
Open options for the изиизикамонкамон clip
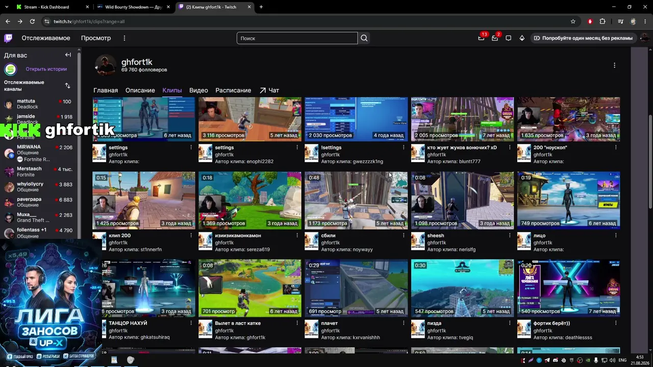pos(297,235)
